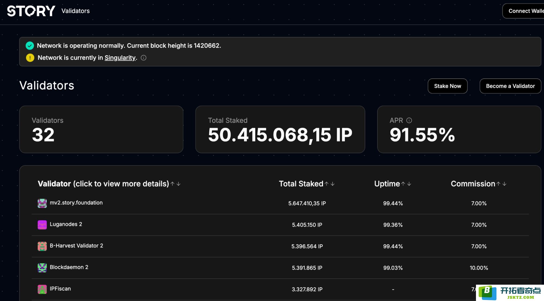Click the Stake Now button
The height and width of the screenshot is (301, 544).
tap(448, 86)
